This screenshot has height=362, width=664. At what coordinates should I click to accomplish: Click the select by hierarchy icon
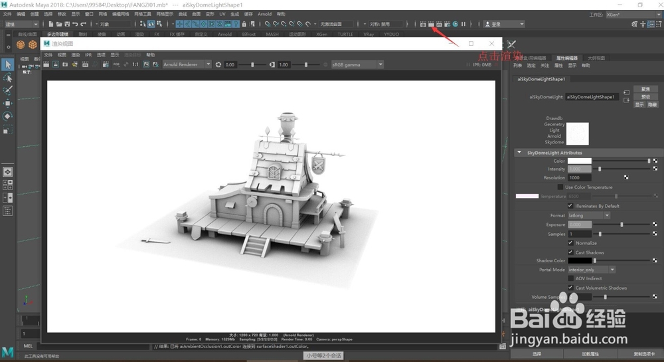point(143,24)
